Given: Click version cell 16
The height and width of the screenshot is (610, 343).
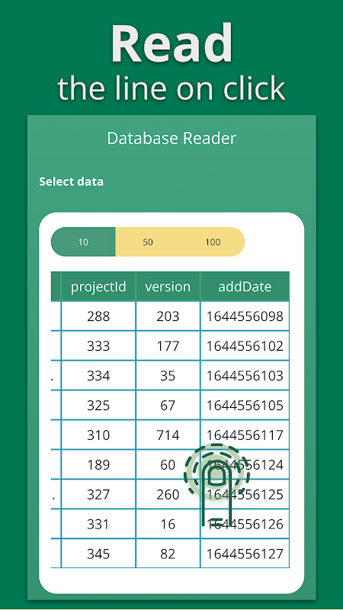Looking at the screenshot, I should 168,524.
